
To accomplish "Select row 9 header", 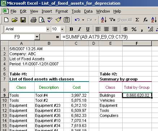I will (x=4, y=95).
